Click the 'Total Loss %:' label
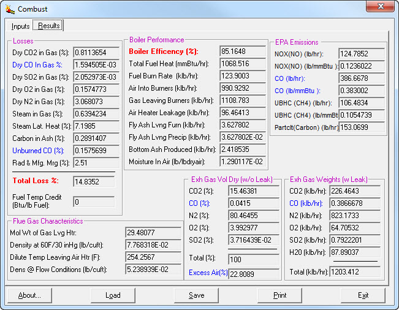This screenshot has width=399, height=310. (36, 181)
